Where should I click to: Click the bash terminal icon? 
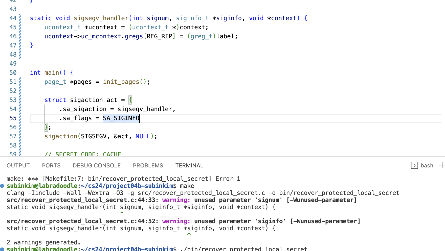414,165
